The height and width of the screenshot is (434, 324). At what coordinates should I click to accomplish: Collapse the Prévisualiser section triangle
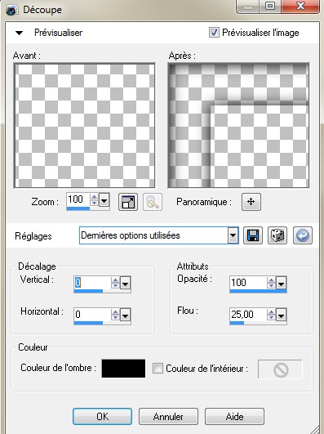[19, 33]
